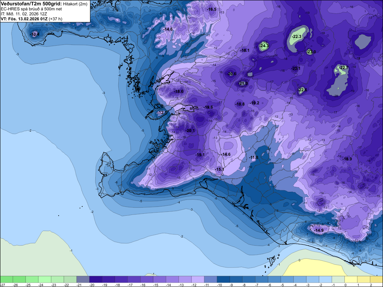Click the '-18.9' temperature label
This screenshot has width=383, height=287.
(347, 159)
